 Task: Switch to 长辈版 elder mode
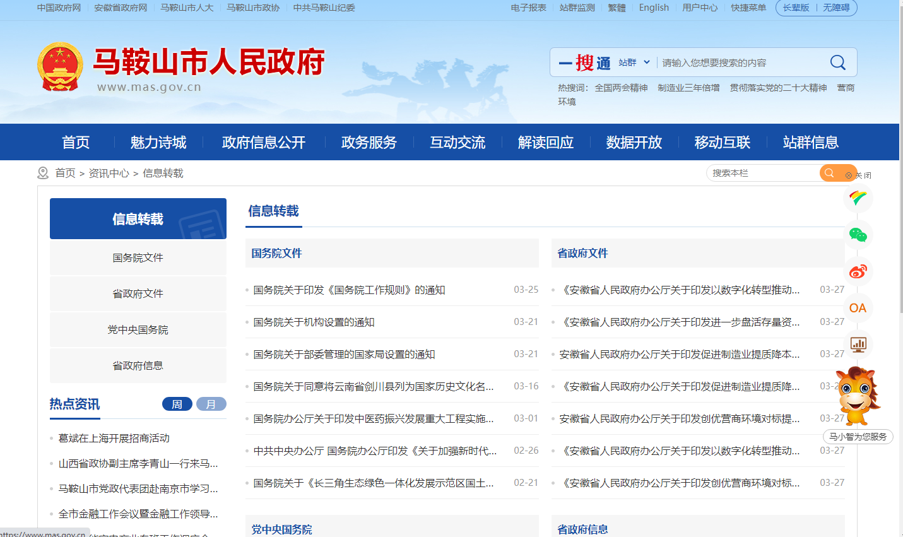(x=796, y=8)
